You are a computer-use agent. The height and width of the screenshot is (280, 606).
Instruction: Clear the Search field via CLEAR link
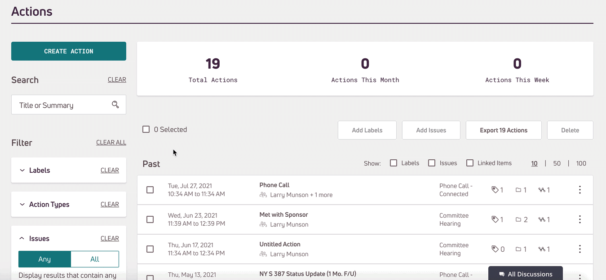(117, 79)
